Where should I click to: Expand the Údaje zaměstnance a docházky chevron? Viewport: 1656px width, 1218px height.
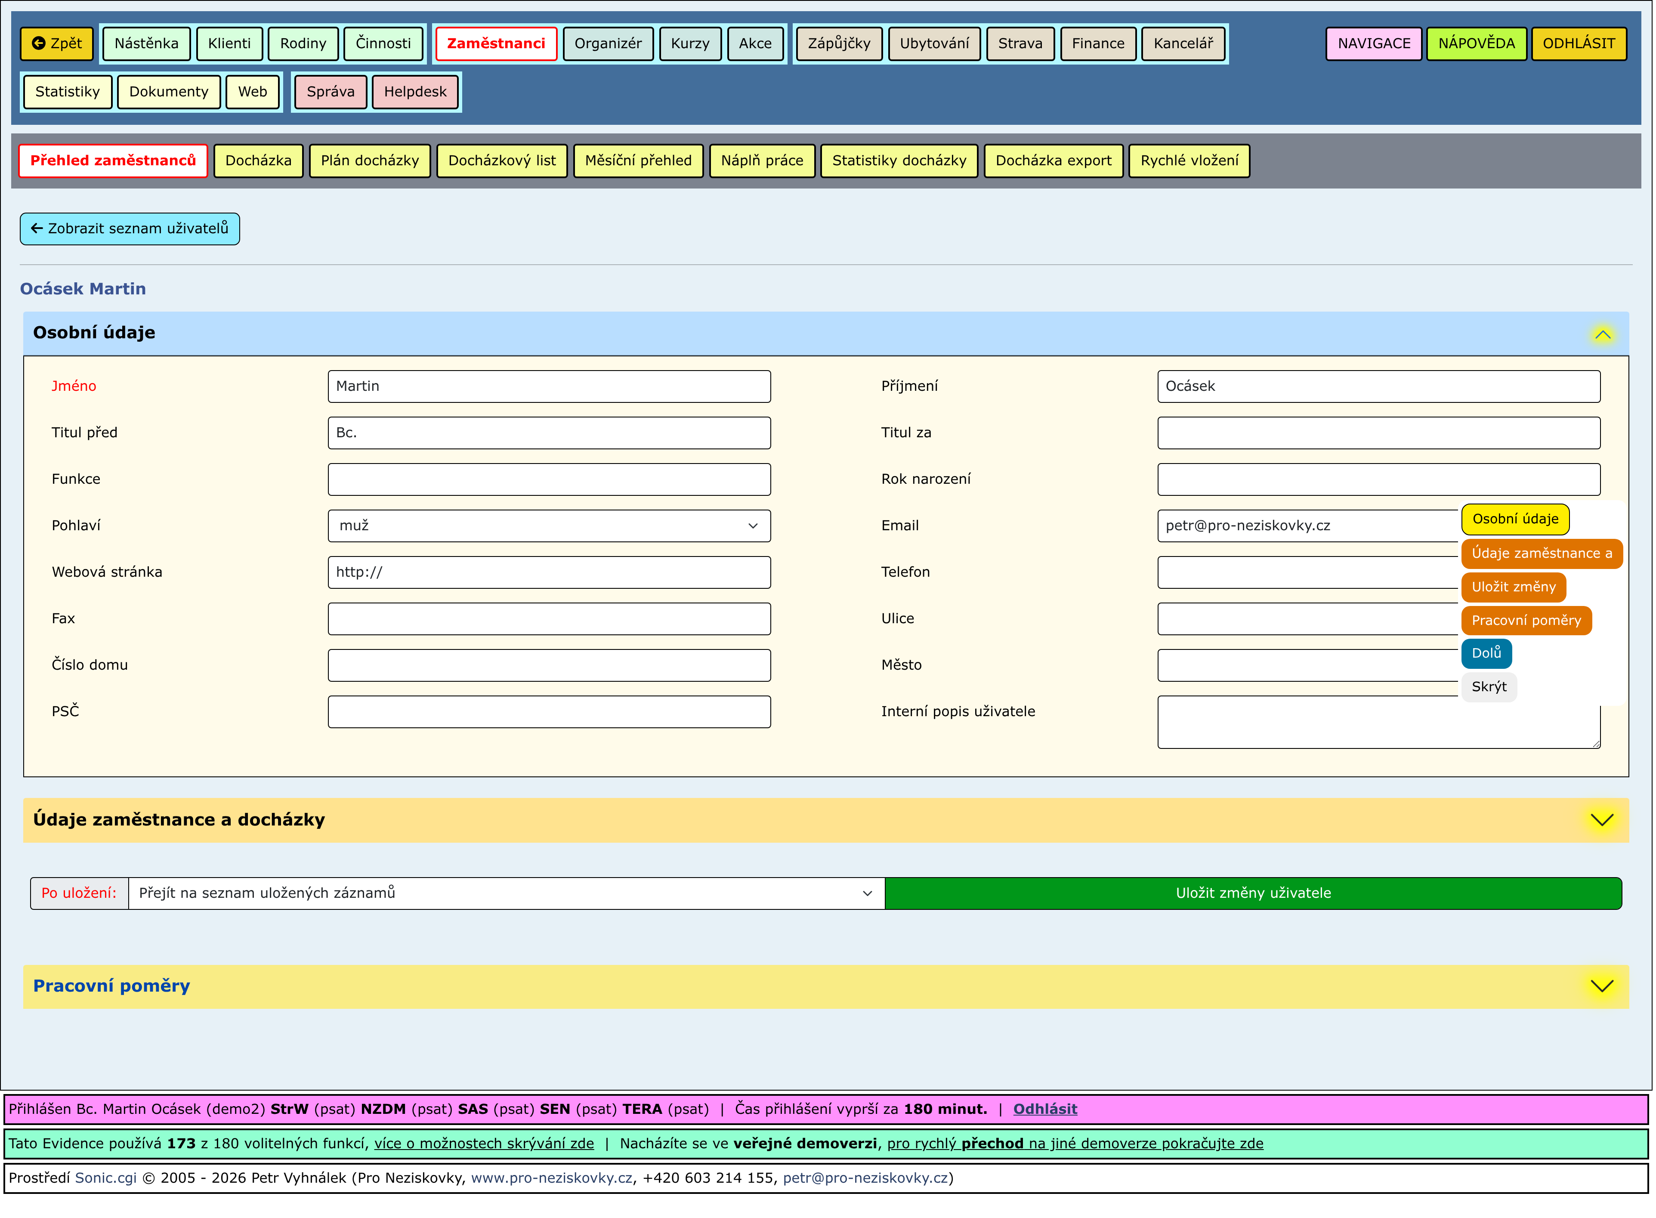click(x=1601, y=821)
